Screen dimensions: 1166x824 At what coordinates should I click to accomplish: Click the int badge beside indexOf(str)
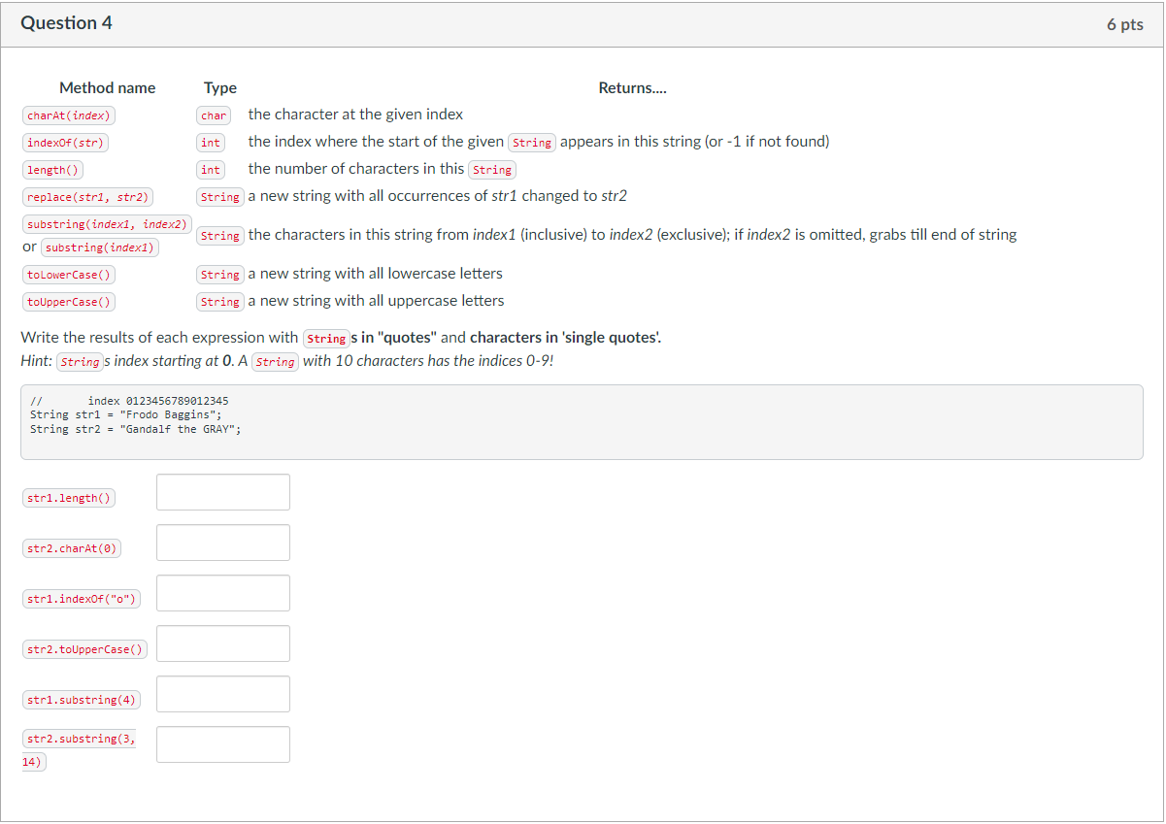(x=211, y=142)
